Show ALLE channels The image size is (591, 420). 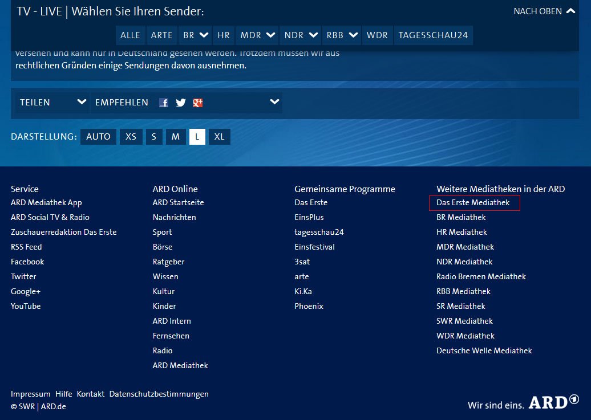131,35
